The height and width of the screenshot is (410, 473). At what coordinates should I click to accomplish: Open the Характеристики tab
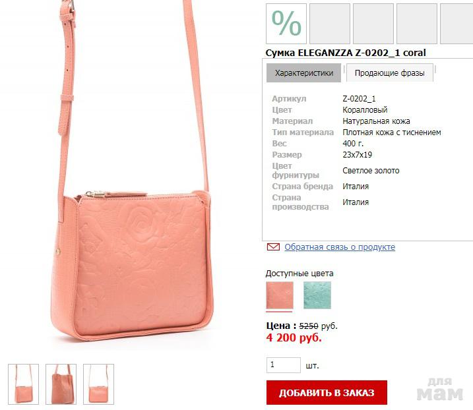pyautogui.click(x=303, y=73)
